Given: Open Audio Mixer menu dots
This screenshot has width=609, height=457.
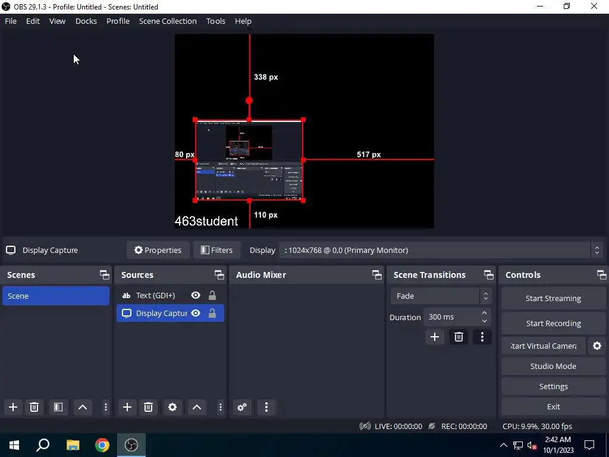Looking at the screenshot, I should click(x=266, y=407).
